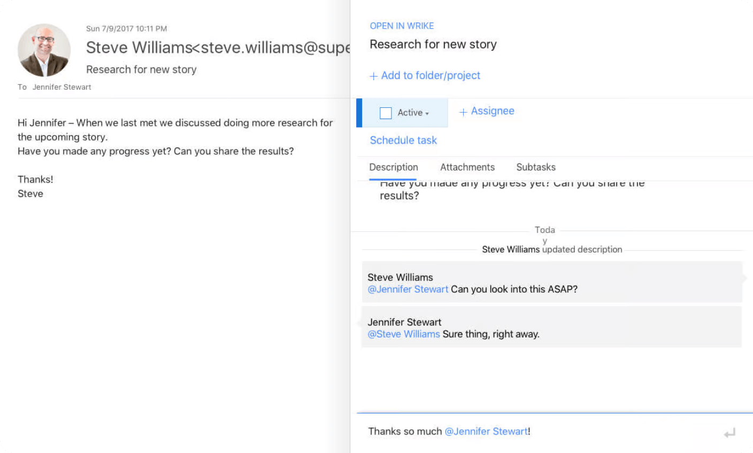Screen dimensions: 753x453
Task: Click the plus icon before Add to folder/project
Action: (373, 76)
